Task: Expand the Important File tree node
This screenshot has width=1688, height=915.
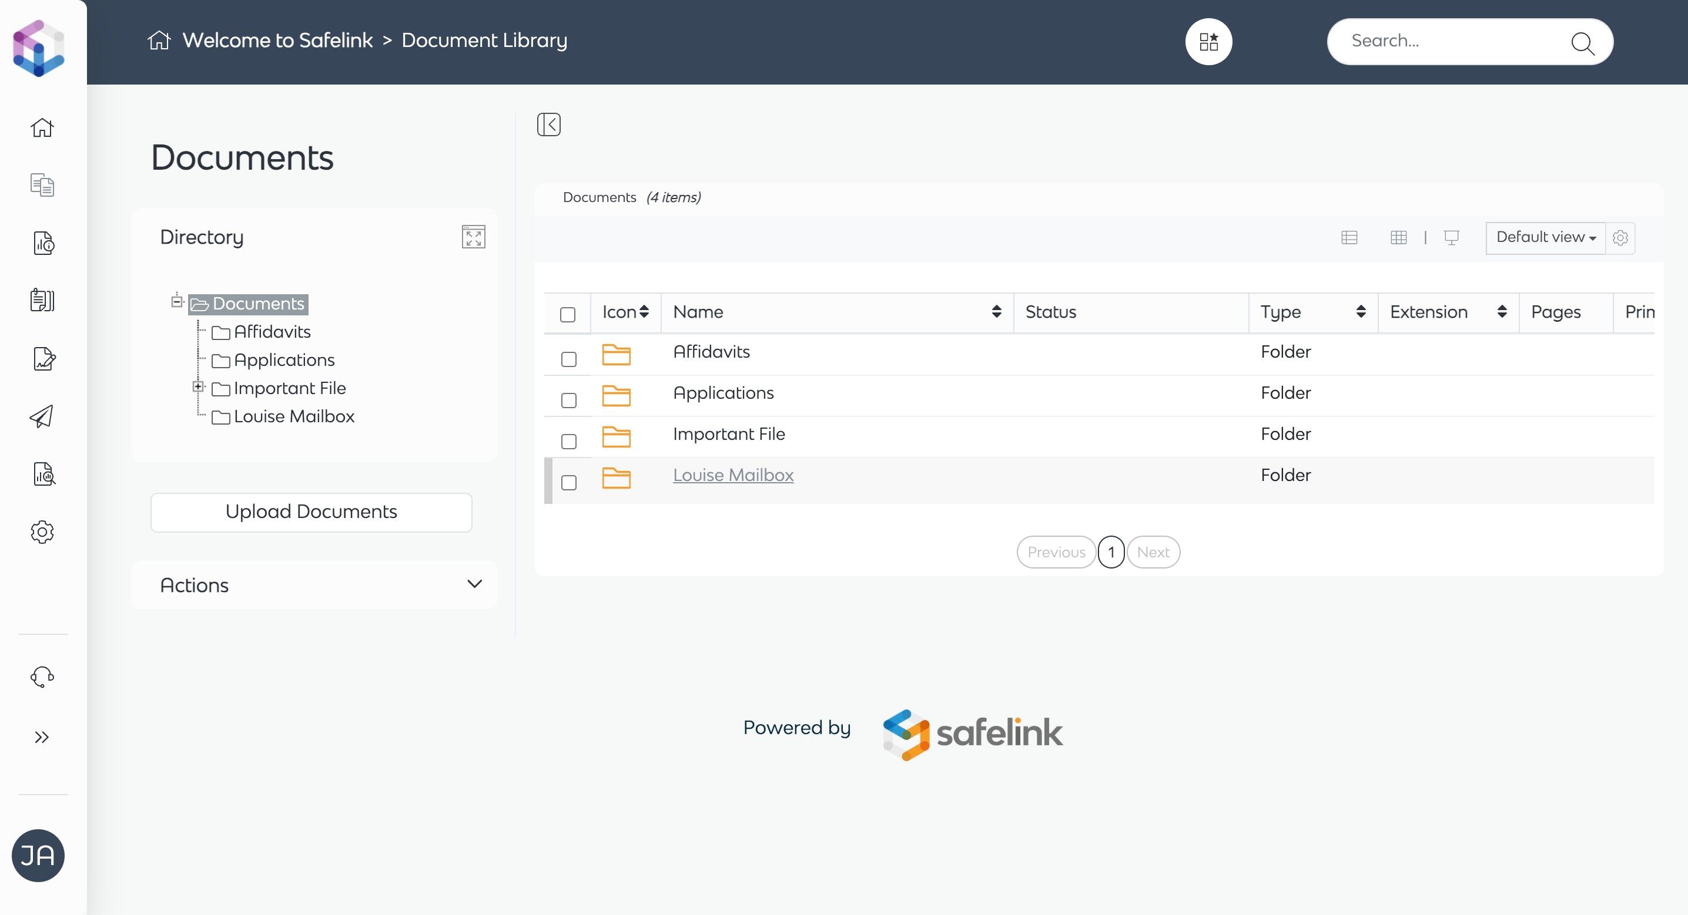Action: 198,386
